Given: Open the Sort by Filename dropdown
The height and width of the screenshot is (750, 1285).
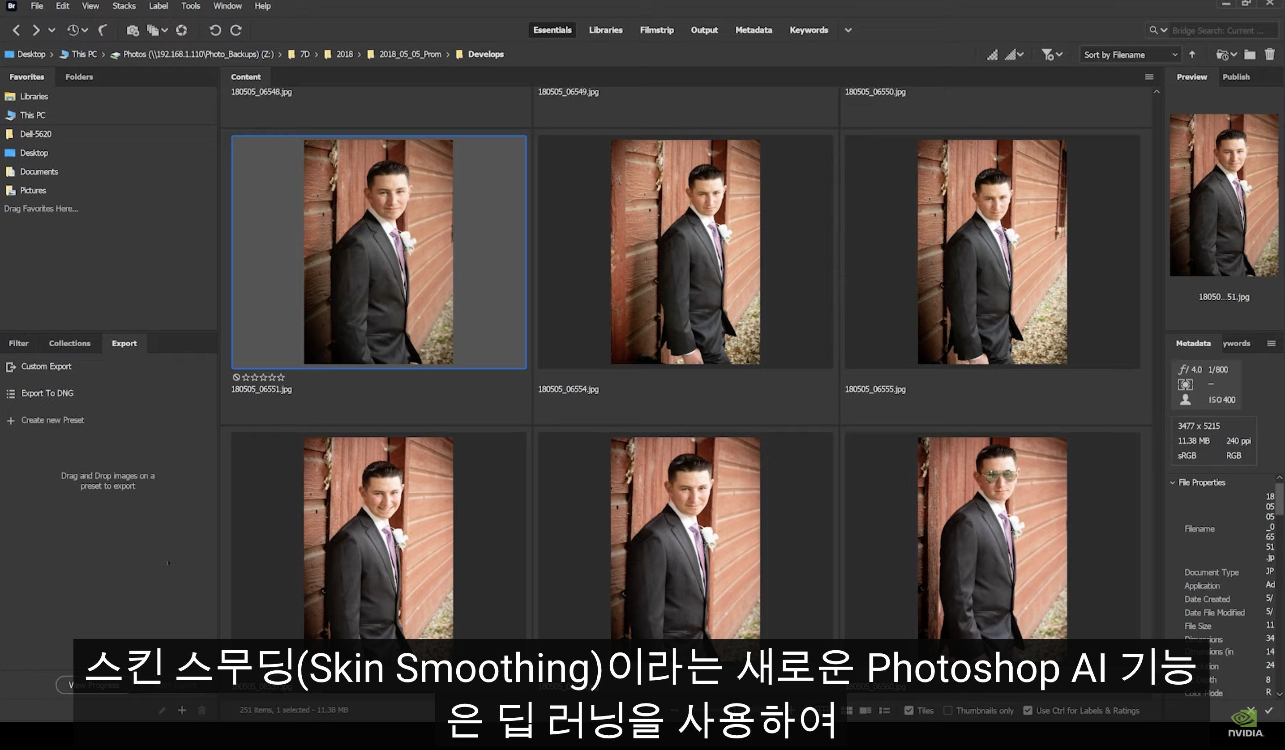Looking at the screenshot, I should (x=1130, y=55).
